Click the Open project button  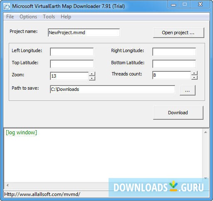[x=178, y=33]
